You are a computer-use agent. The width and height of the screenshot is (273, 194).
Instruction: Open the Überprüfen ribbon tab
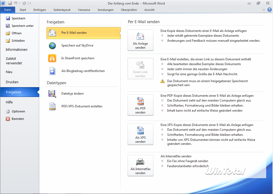(x=129, y=10)
